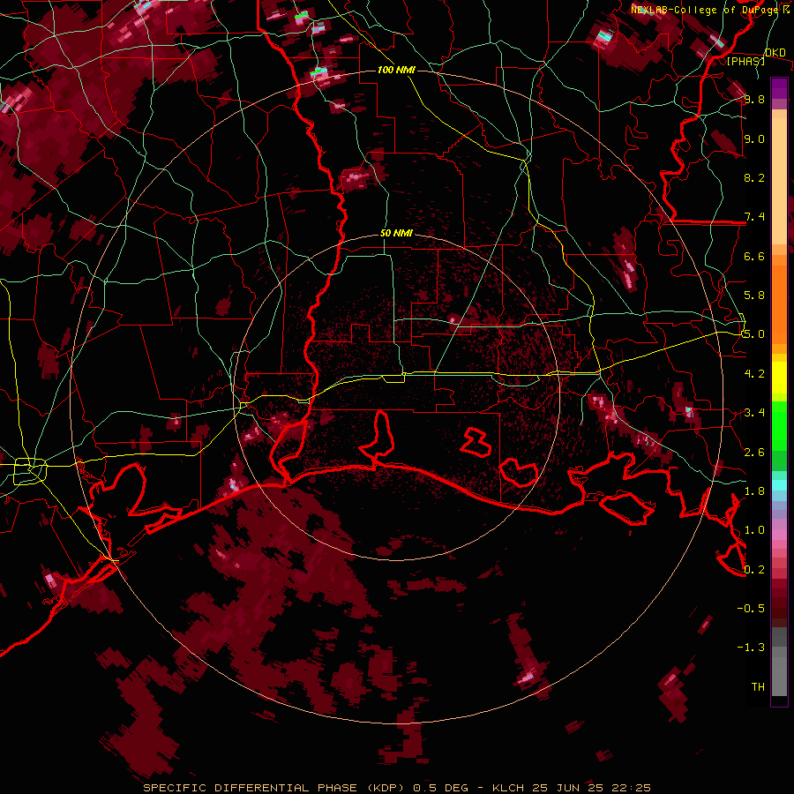Click the [PHAS] product label
This screenshot has height=794, width=794.
[x=745, y=61]
